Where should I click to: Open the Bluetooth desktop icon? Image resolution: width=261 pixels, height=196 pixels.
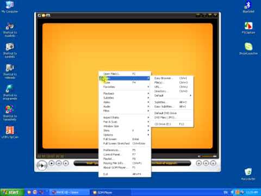point(248,7)
